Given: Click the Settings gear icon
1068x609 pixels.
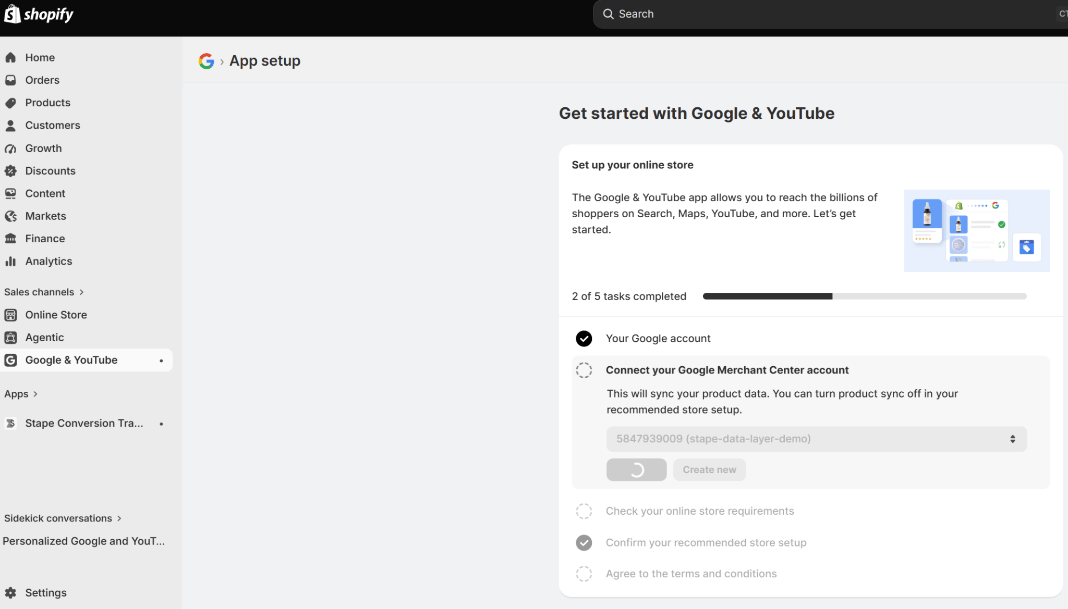Looking at the screenshot, I should coord(10,593).
